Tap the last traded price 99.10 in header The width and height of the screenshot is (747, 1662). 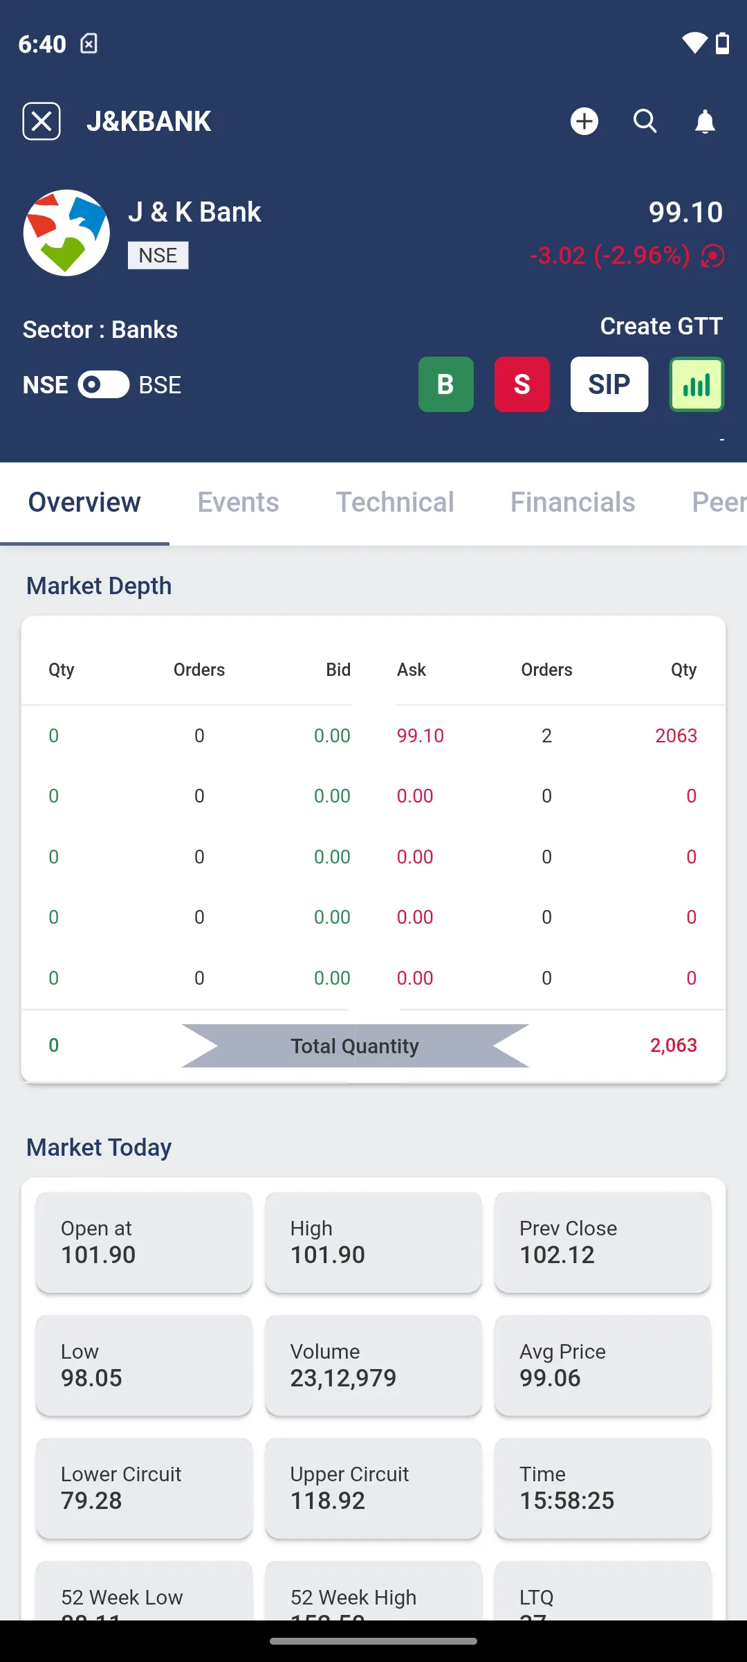pos(685,213)
